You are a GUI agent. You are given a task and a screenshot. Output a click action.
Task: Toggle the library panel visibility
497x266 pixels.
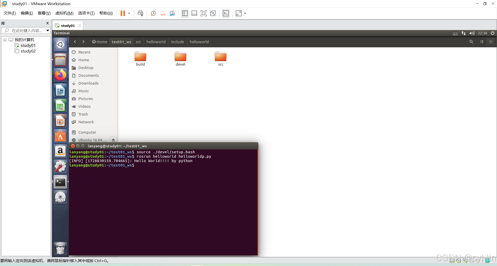(x=185, y=13)
